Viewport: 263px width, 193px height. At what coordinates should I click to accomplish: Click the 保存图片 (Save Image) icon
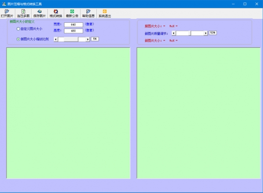39,13
